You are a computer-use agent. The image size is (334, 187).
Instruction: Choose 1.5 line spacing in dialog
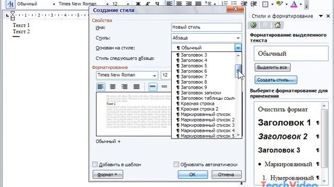click(164, 87)
